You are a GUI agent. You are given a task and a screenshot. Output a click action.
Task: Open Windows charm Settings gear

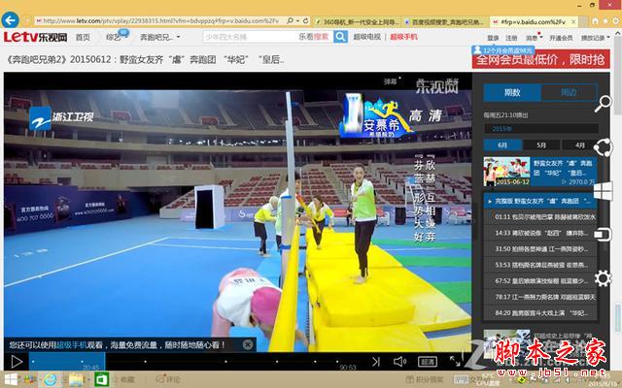pyautogui.click(x=603, y=278)
